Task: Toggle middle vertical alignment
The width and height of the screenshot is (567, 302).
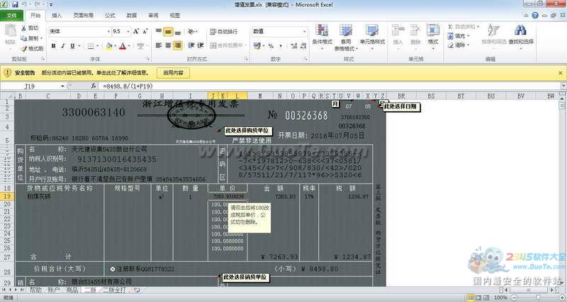Action: click(x=168, y=31)
